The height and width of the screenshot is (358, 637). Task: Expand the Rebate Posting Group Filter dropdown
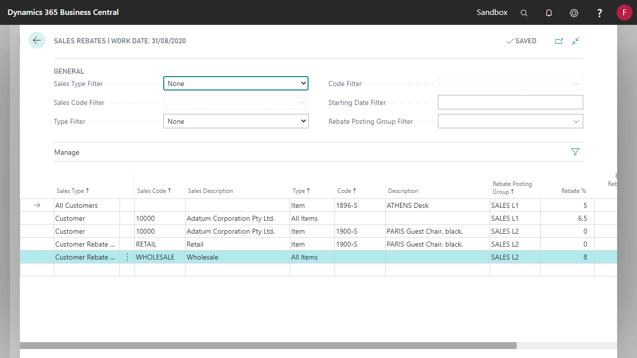pyautogui.click(x=576, y=121)
